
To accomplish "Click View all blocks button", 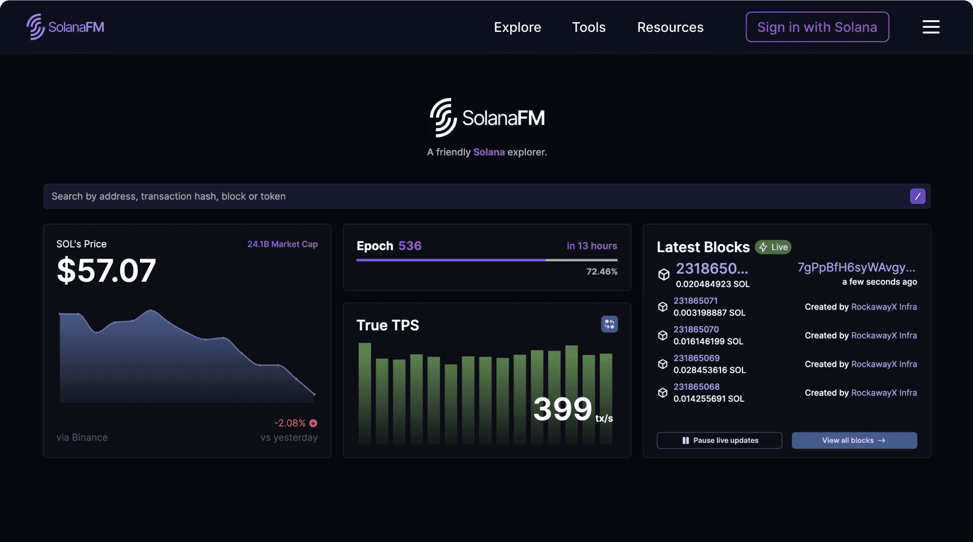I will (854, 441).
